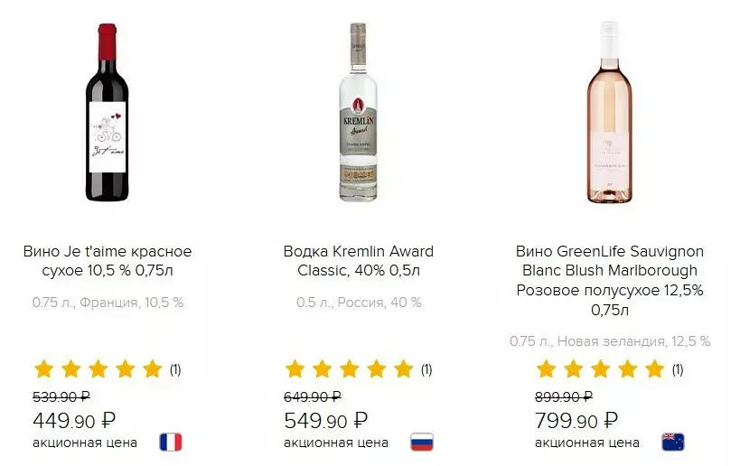
Task: Click the crossed-out 899.90 ₽ old price
Action: point(565,396)
